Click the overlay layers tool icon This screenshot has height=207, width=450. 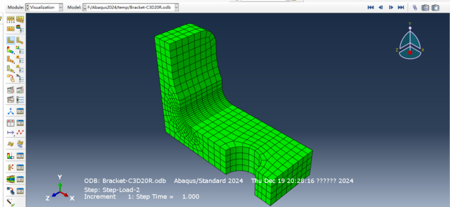point(10,190)
